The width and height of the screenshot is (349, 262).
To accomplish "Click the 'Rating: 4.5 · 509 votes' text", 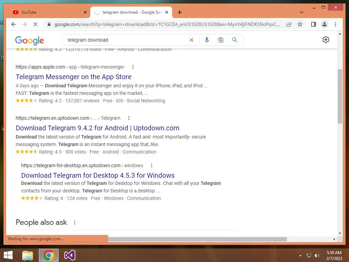I will click(63, 152).
